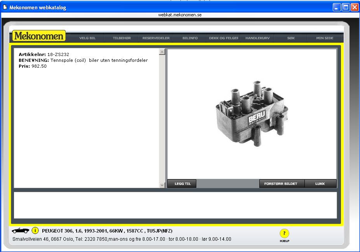This screenshot has height=252, width=360.
Task: Click the LUKK button
Action: (x=320, y=184)
